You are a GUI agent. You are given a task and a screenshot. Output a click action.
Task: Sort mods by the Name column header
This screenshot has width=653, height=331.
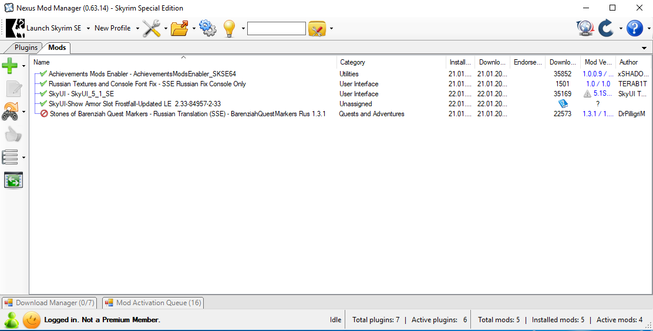[x=183, y=62]
